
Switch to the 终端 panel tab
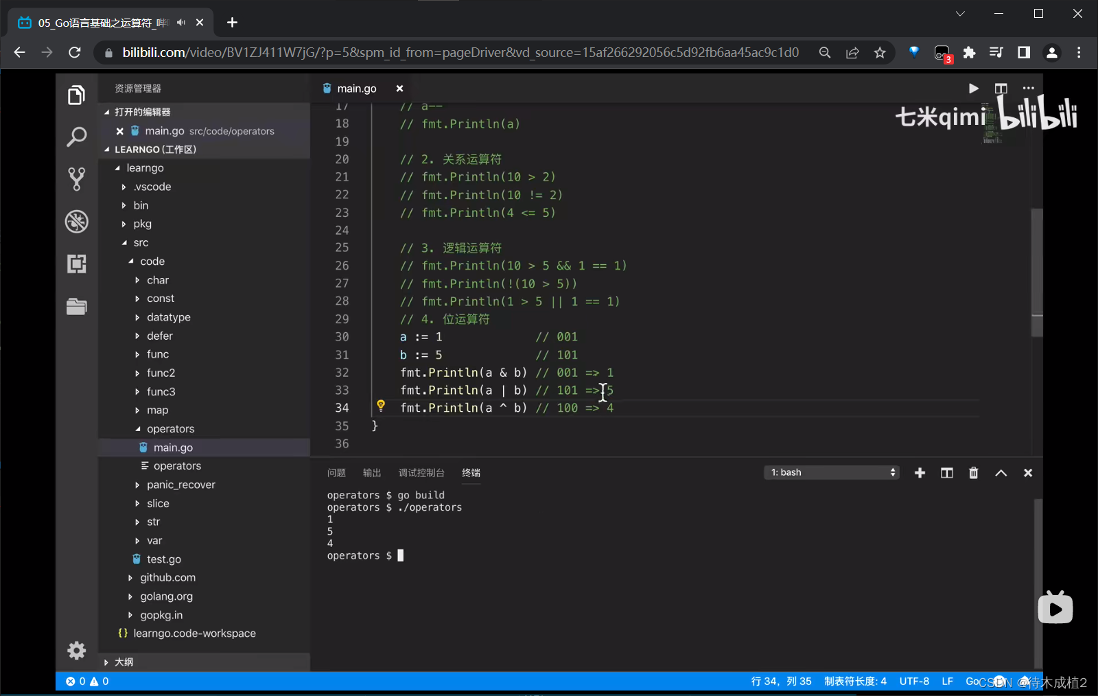(471, 473)
